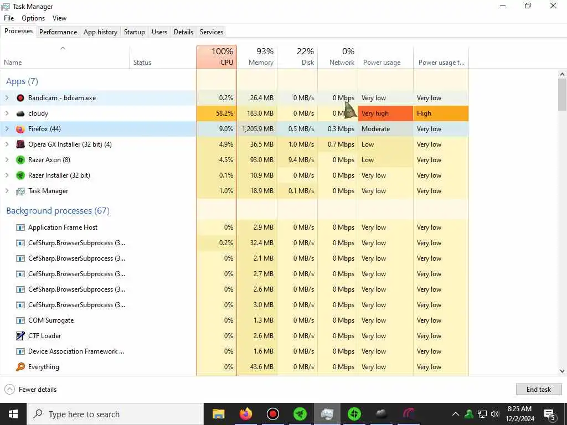Click the green user tray icon

(469, 414)
